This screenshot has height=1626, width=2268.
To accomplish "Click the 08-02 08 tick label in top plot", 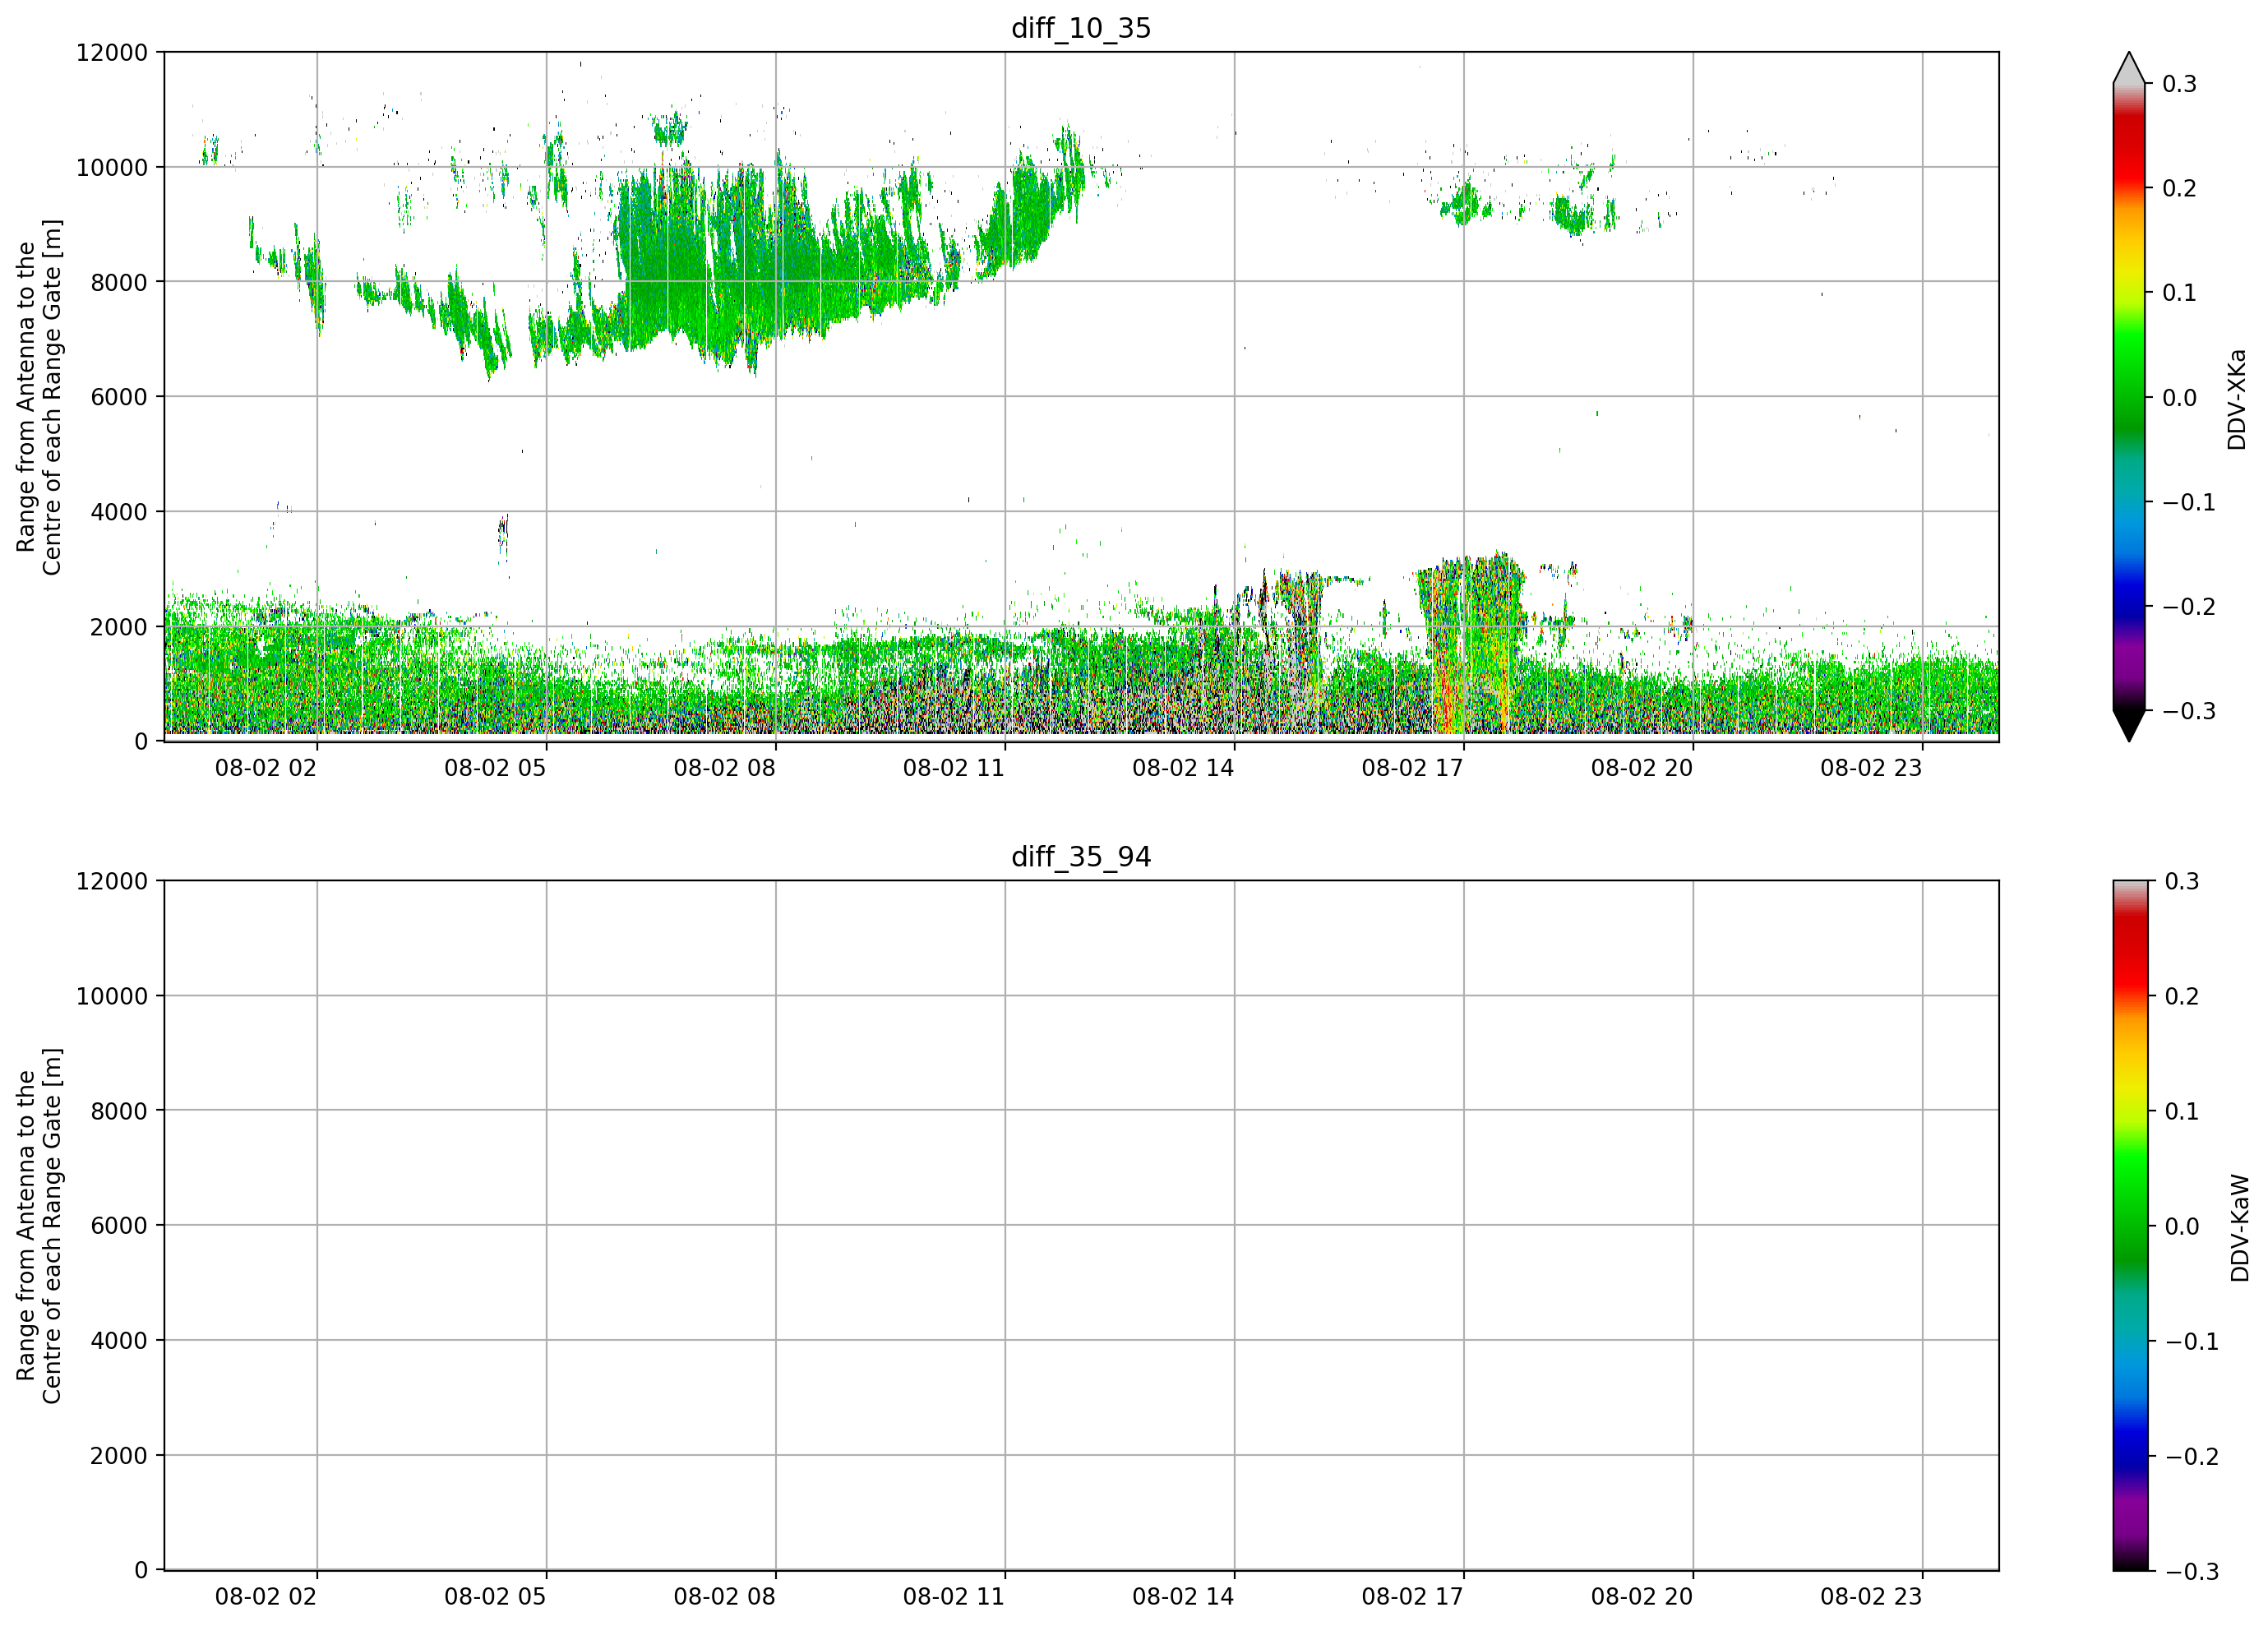I will pos(724,768).
